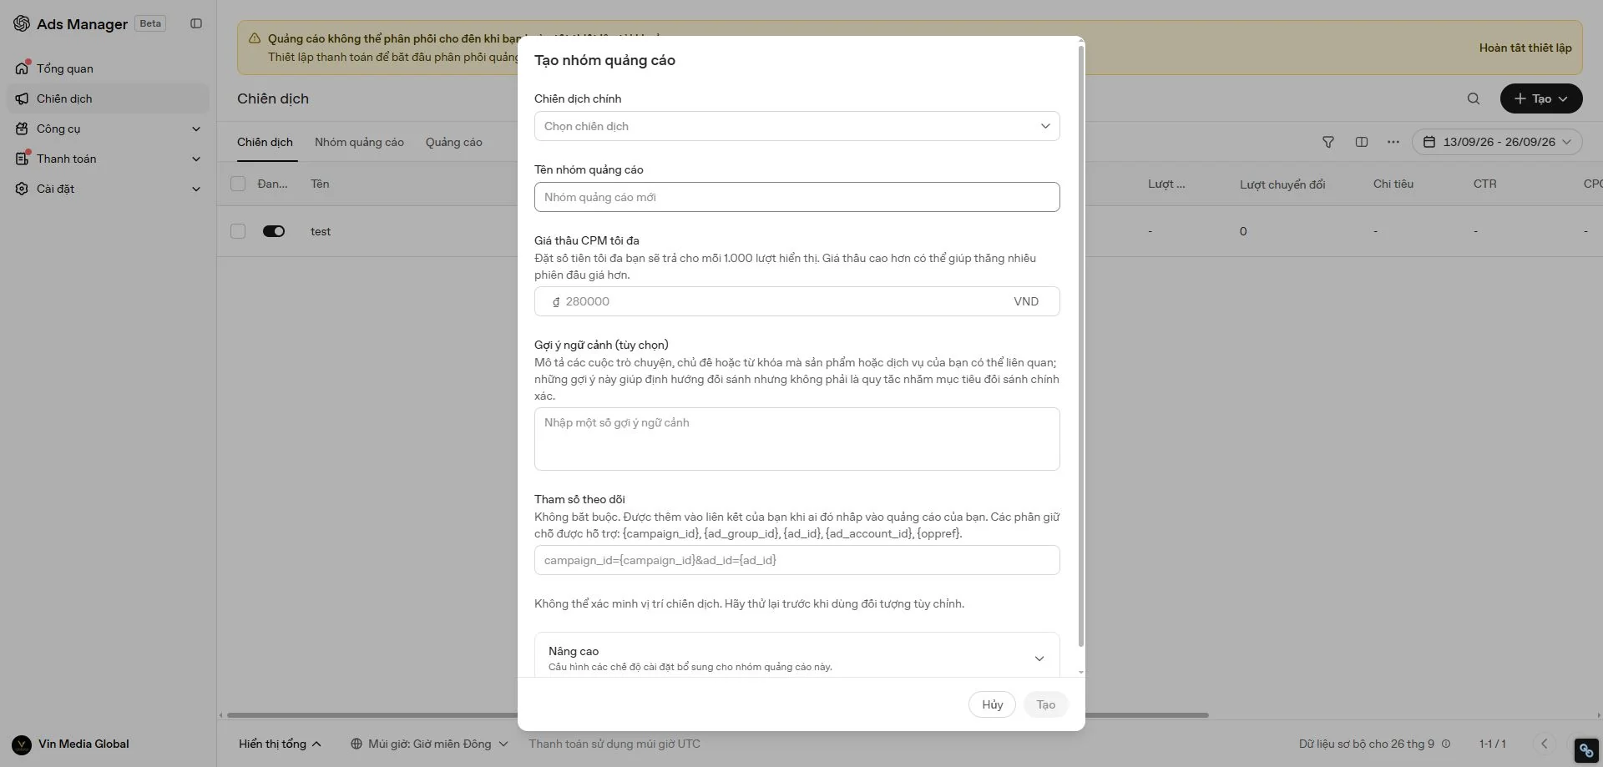Click Tạo button in dialog footer
This screenshot has width=1603, height=767.
[1046, 704]
